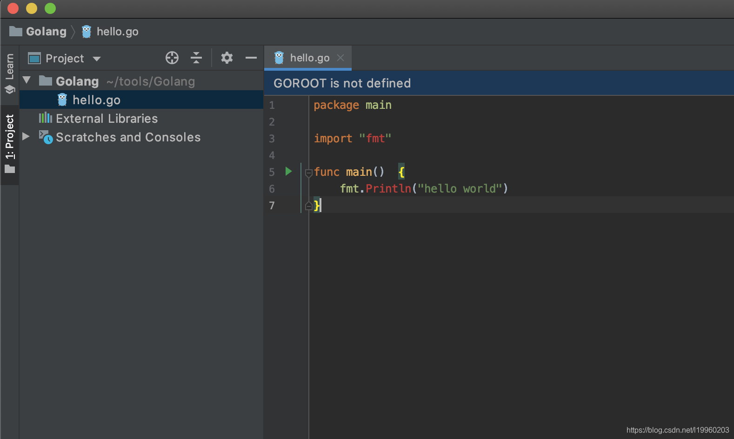Hide the Project tool window
The height and width of the screenshot is (439, 734).
pos(251,58)
